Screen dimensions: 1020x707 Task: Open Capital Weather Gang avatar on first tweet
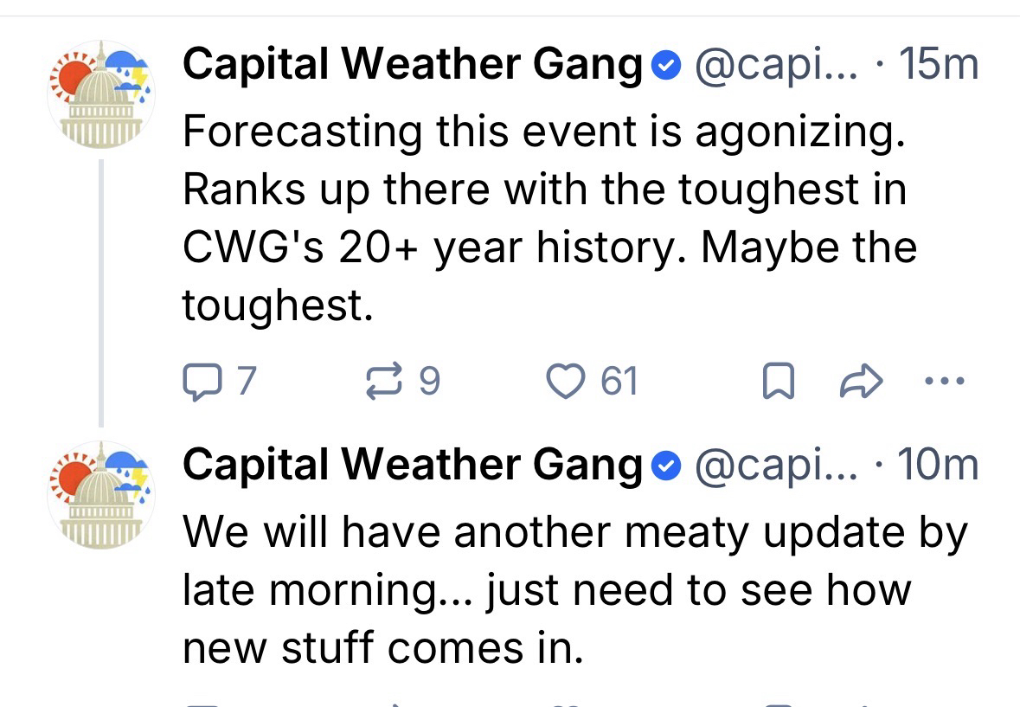point(100,95)
